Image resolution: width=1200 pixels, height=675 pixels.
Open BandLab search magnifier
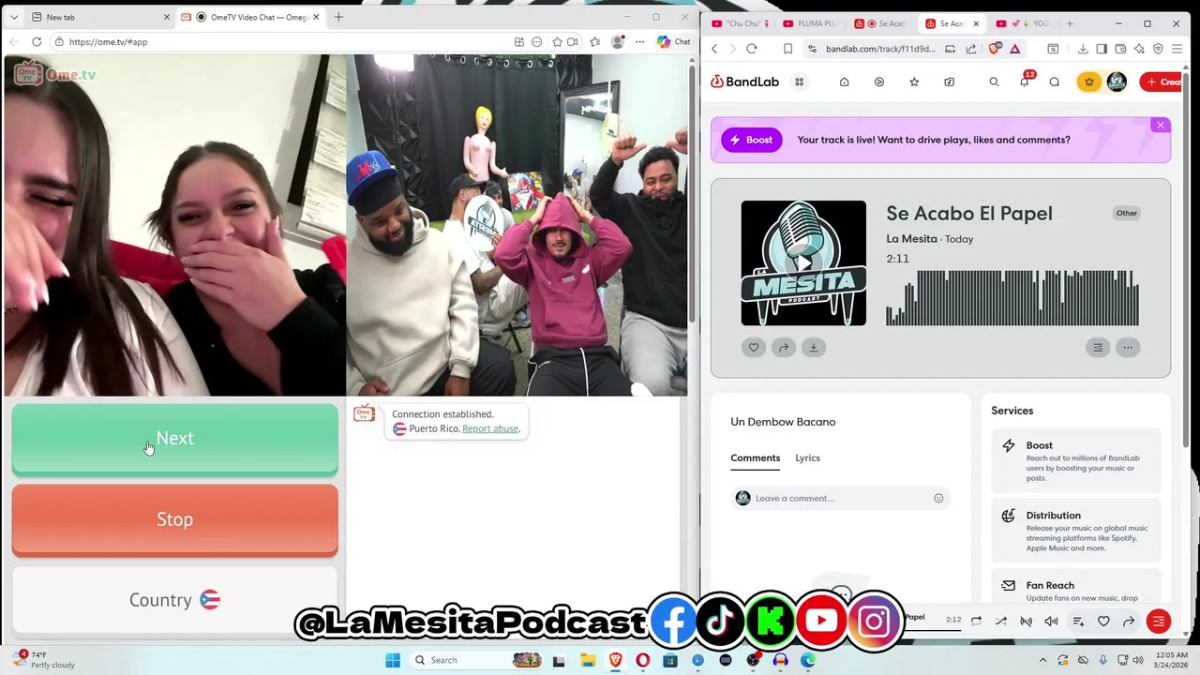[x=994, y=82]
